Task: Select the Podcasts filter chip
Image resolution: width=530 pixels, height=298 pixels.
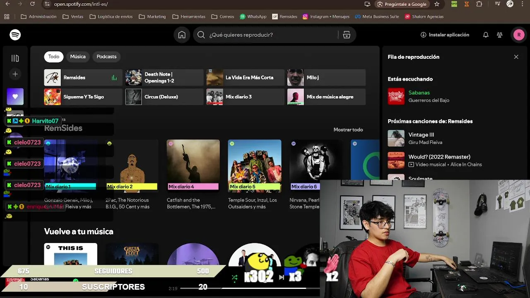Action: click(x=106, y=57)
